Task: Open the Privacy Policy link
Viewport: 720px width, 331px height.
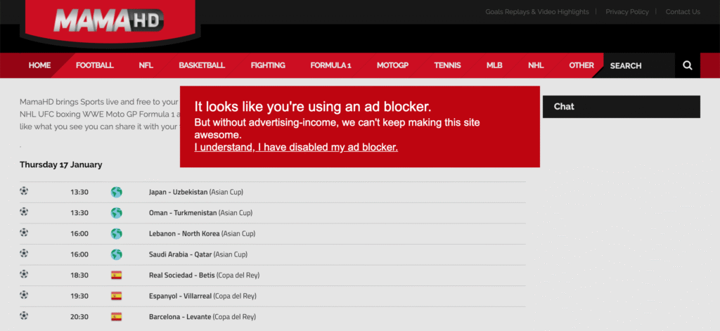Action: pyautogui.click(x=626, y=12)
